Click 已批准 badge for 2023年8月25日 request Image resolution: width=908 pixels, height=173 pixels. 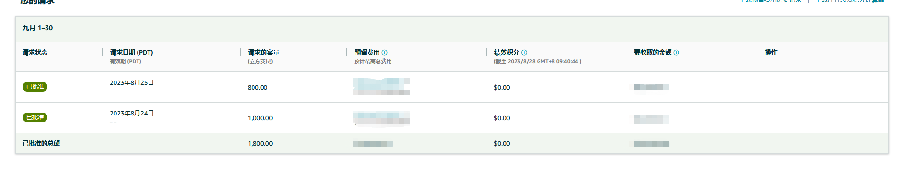click(35, 87)
